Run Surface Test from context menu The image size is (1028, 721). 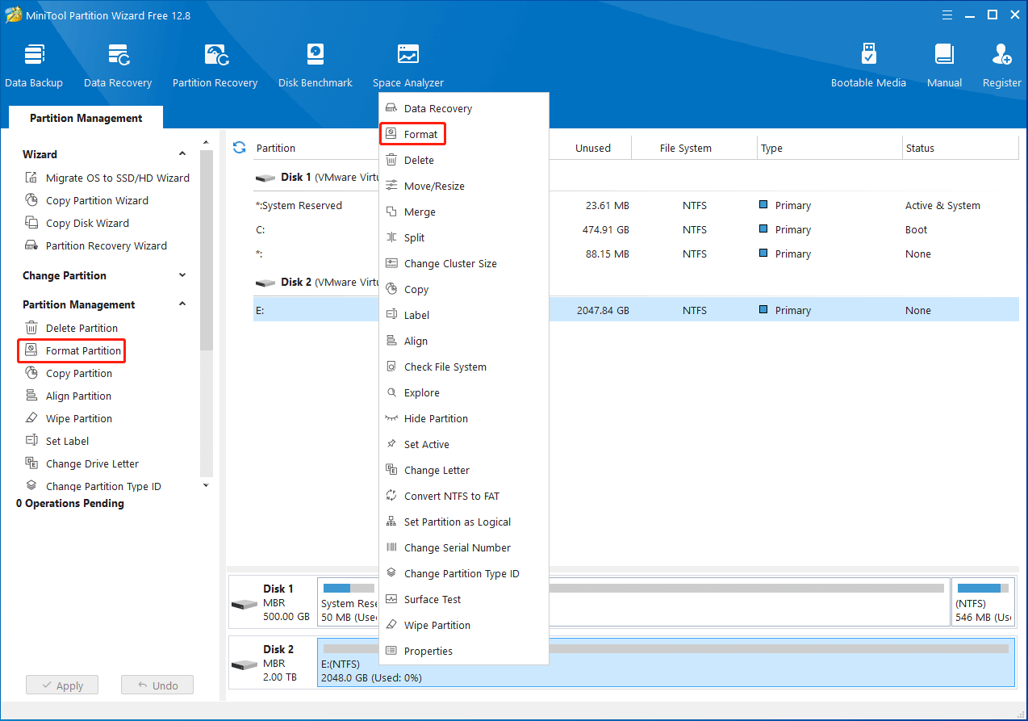(x=464, y=599)
